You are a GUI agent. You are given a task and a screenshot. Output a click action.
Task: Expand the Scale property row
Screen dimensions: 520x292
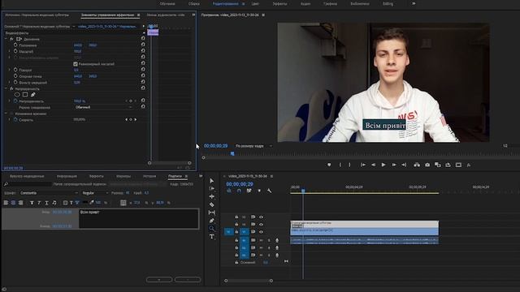9,51
